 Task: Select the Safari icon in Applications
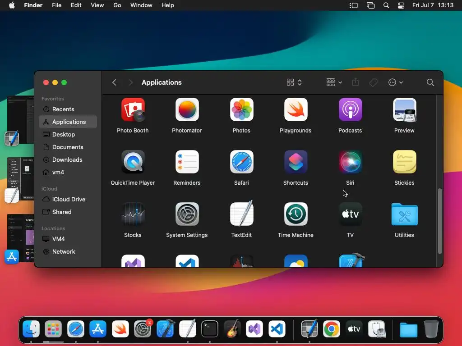[x=242, y=162]
